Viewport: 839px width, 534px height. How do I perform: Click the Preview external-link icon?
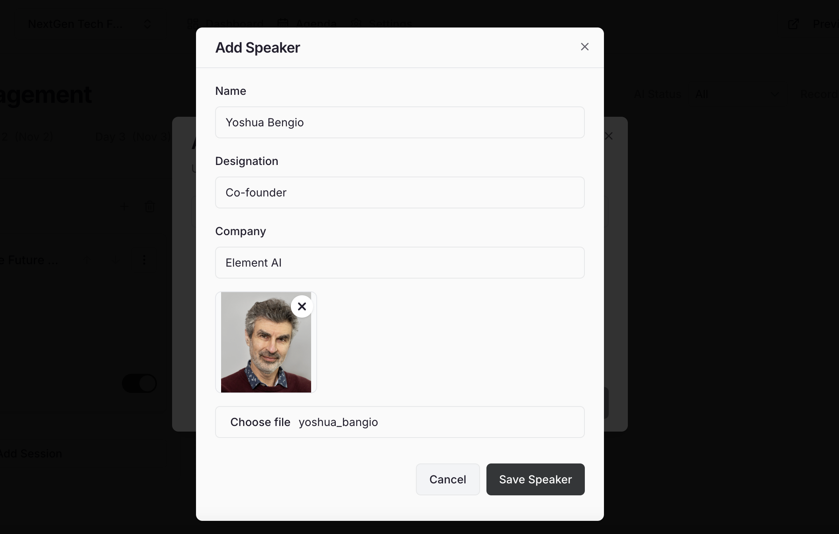coord(793,24)
